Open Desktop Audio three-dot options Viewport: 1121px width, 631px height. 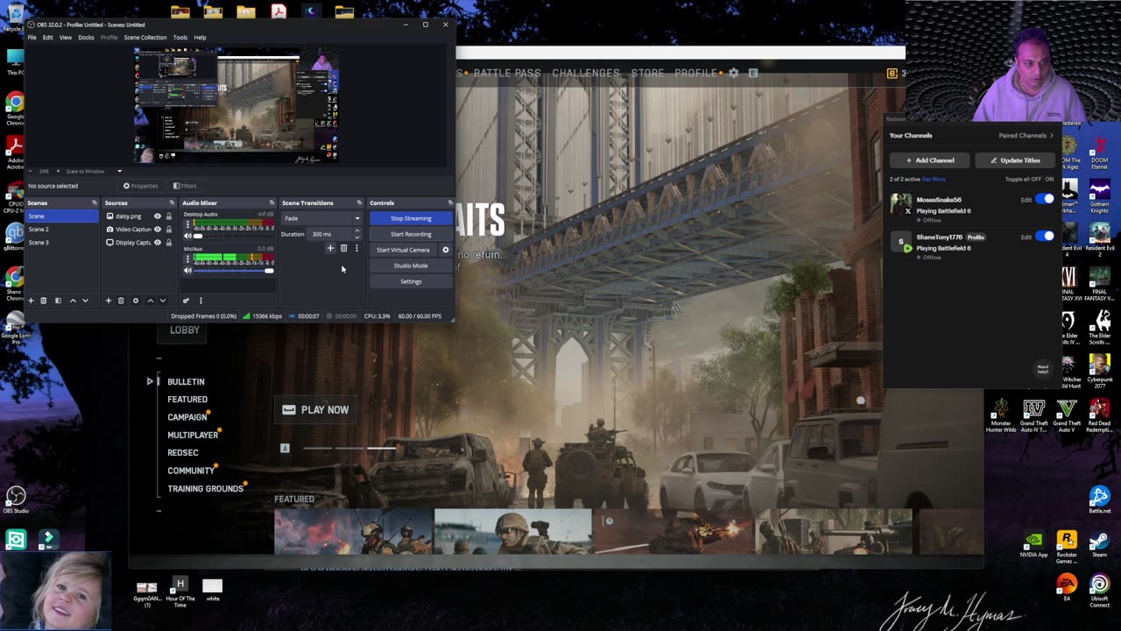(x=187, y=225)
